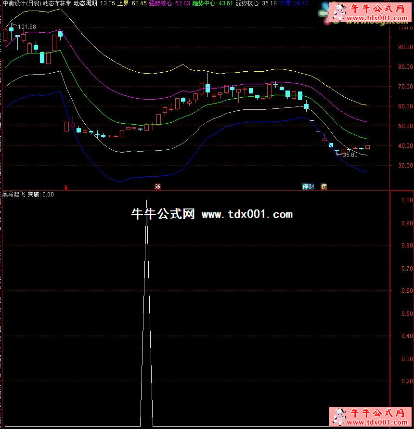Select the 中衡设计(日线) stock title

tap(22, 3)
